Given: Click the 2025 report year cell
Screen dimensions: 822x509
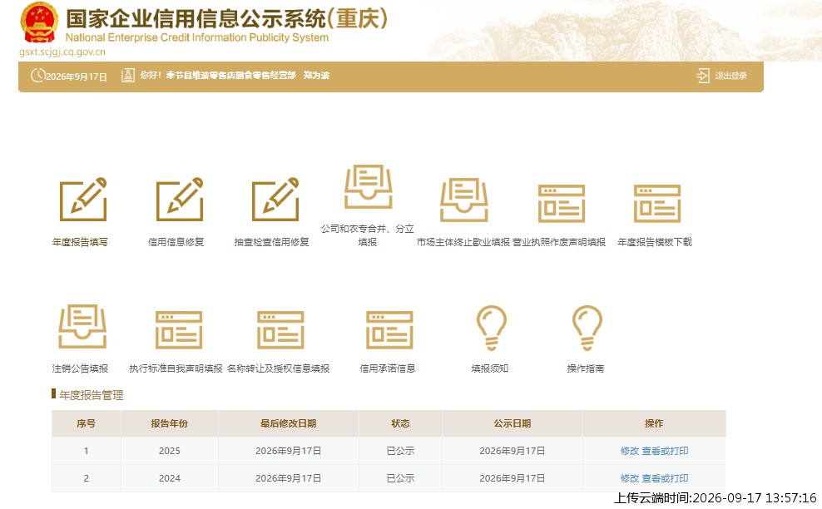Looking at the screenshot, I should 170,451.
